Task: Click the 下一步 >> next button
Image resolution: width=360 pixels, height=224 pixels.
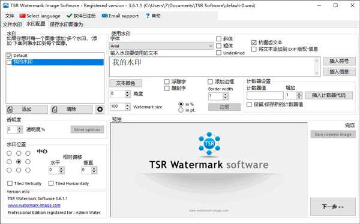Action: coord(333,207)
